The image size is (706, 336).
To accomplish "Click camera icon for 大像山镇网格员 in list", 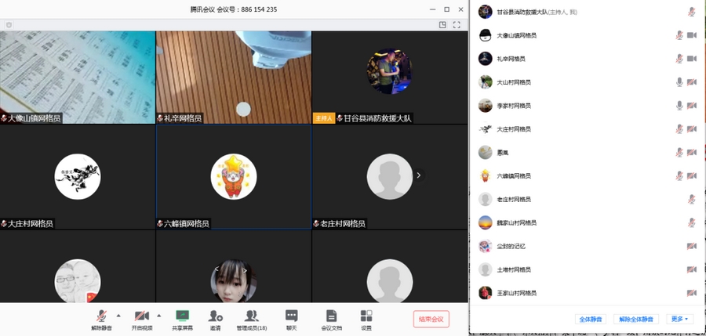I will [692, 35].
